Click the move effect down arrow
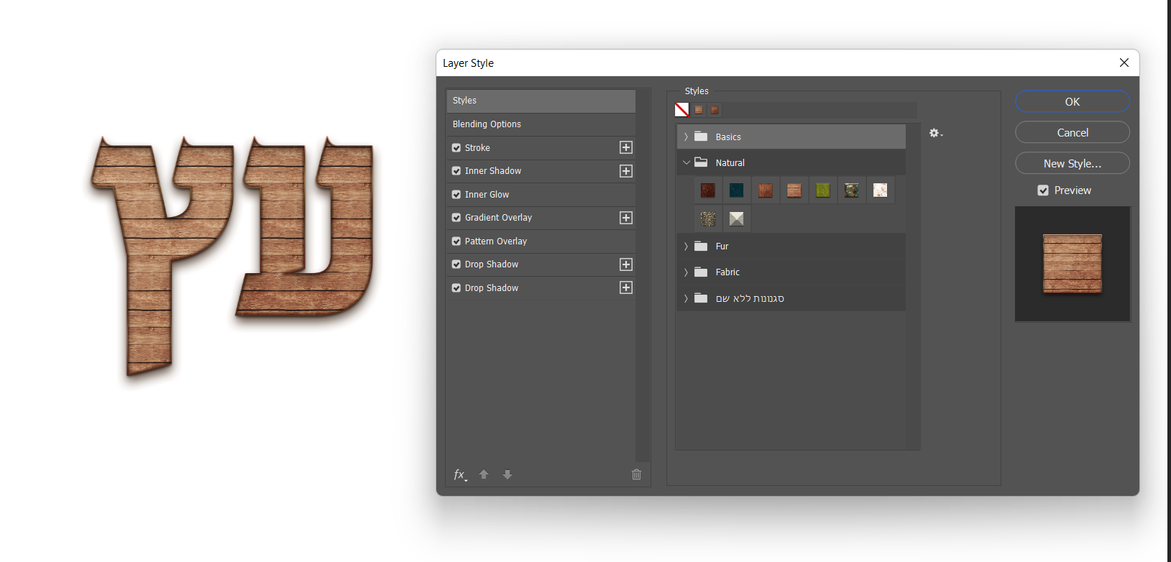Screen dimensions: 1171x562 508,474
